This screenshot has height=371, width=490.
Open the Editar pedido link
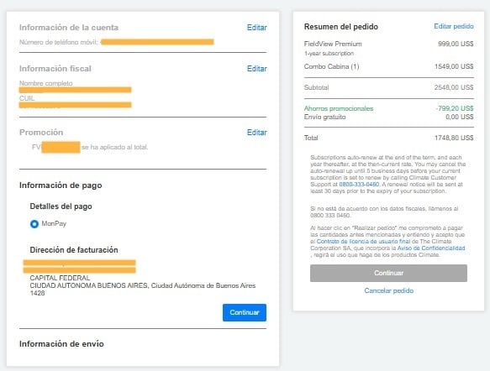pyautogui.click(x=453, y=26)
